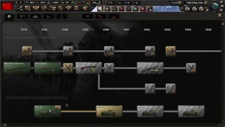Select the ППШ-41 submachine gun technology
Image resolution: width=225 pixels, height=127 pixels.
[89, 68]
